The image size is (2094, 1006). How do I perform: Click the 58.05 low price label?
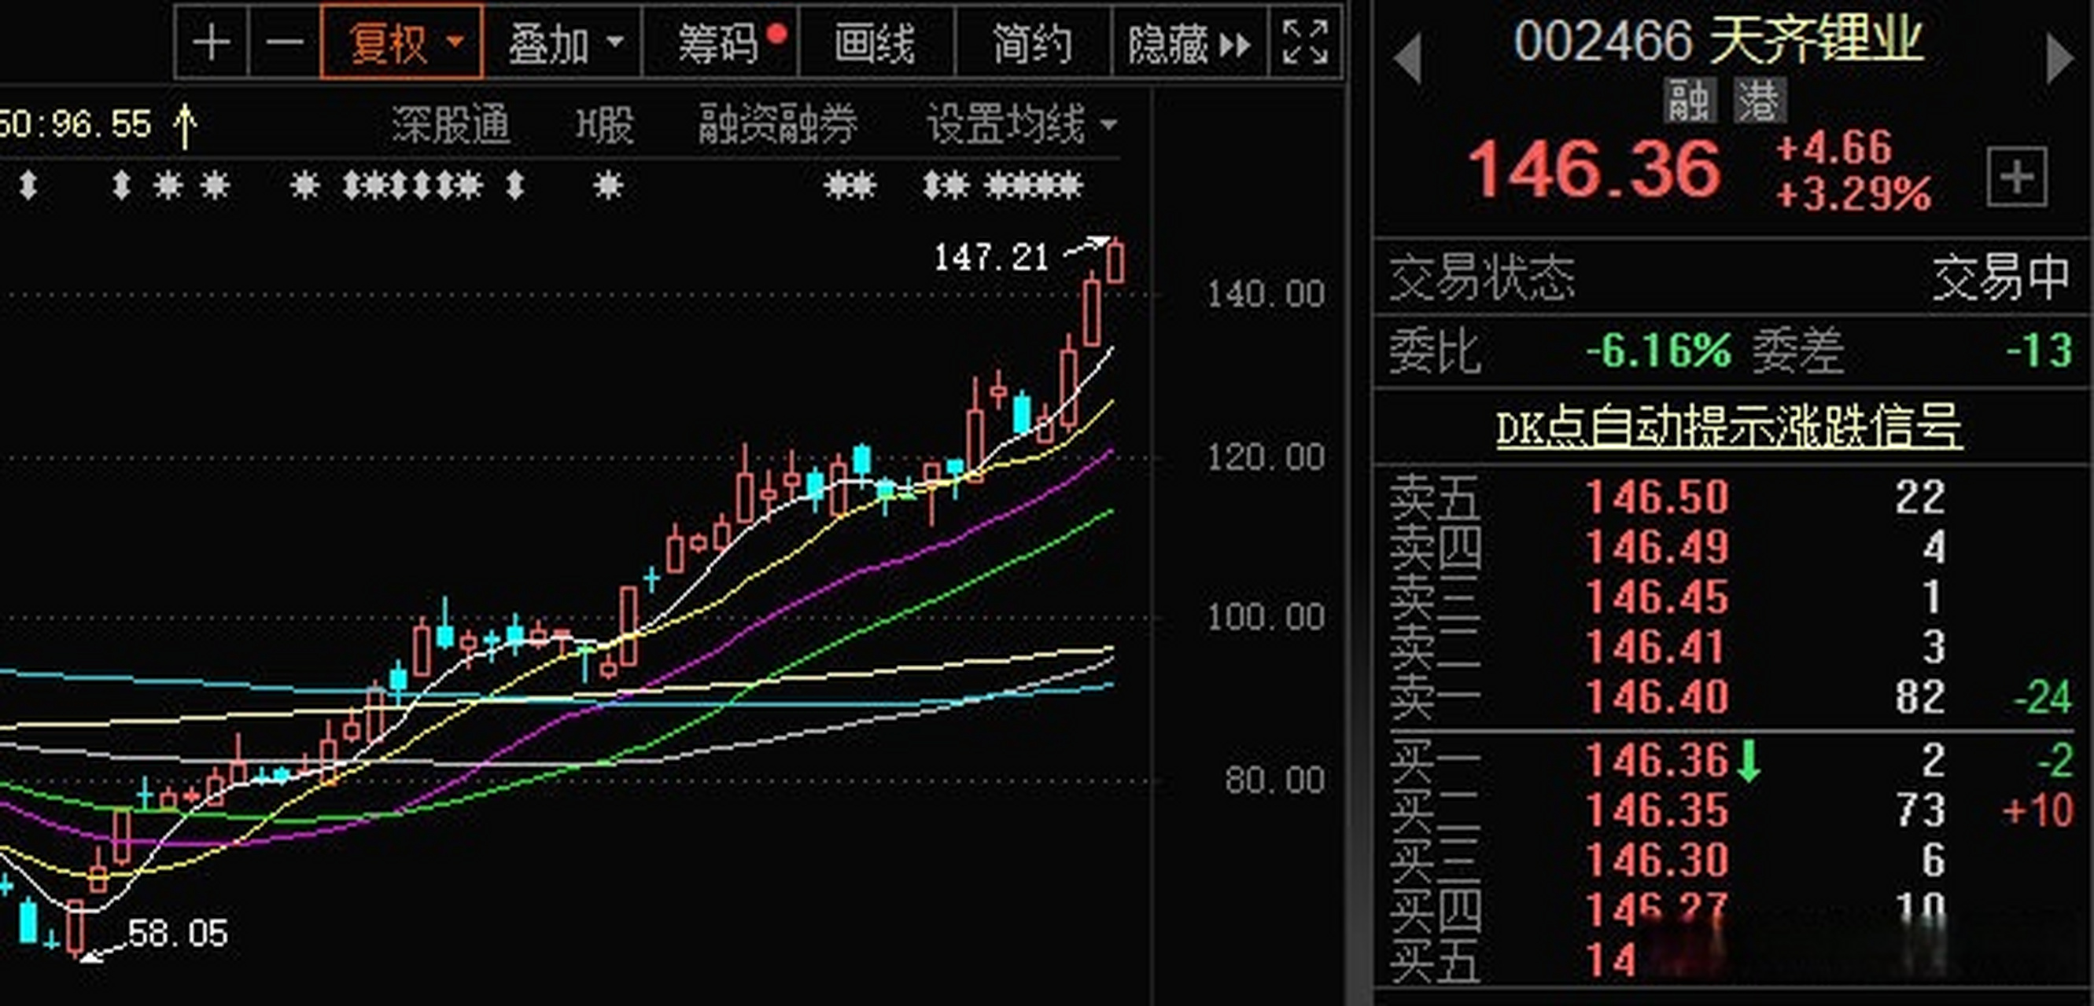coord(178,934)
